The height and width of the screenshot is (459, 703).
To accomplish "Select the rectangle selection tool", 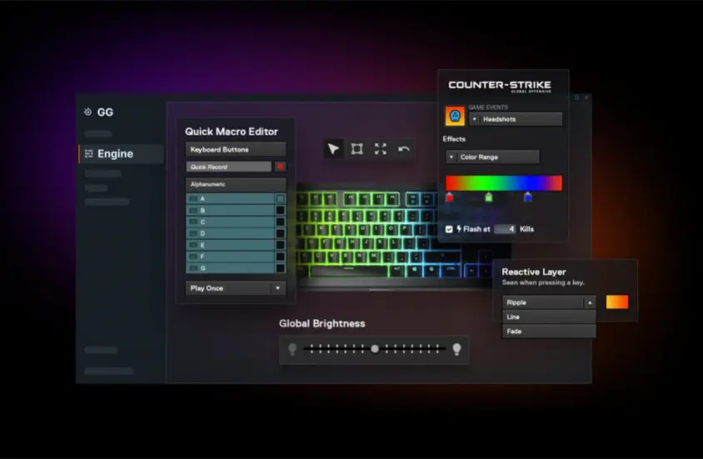I will [x=356, y=149].
